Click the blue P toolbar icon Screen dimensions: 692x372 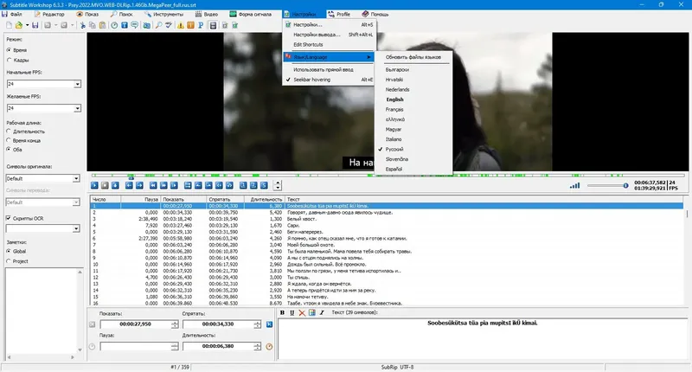pyautogui.click(x=201, y=25)
